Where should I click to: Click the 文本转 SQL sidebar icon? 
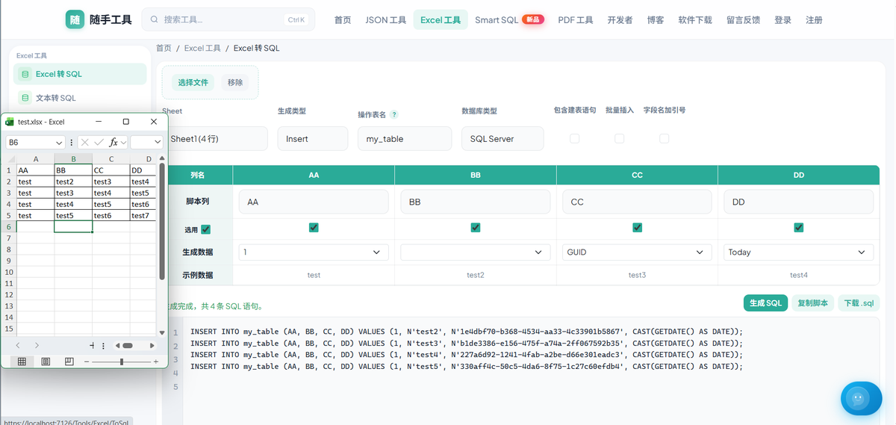point(25,98)
